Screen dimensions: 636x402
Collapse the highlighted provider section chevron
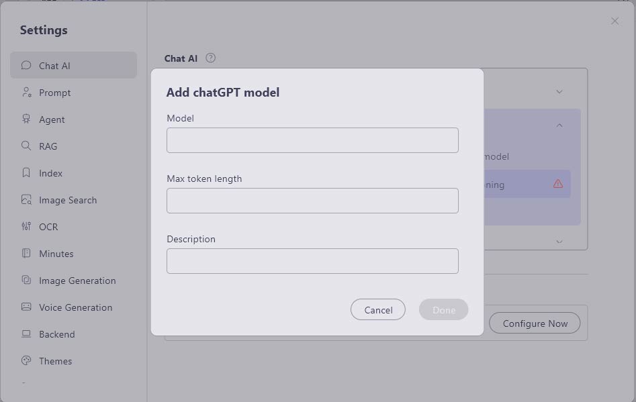[x=559, y=125]
